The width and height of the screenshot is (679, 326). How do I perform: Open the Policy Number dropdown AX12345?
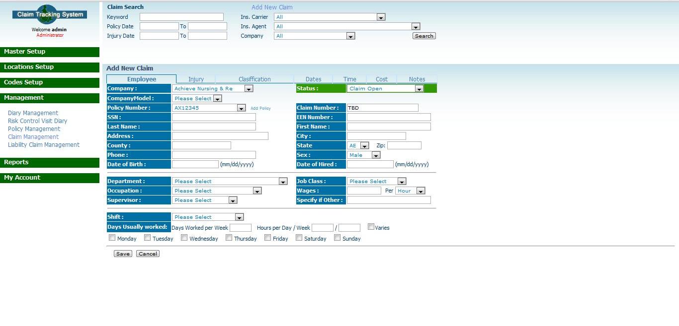click(x=209, y=108)
